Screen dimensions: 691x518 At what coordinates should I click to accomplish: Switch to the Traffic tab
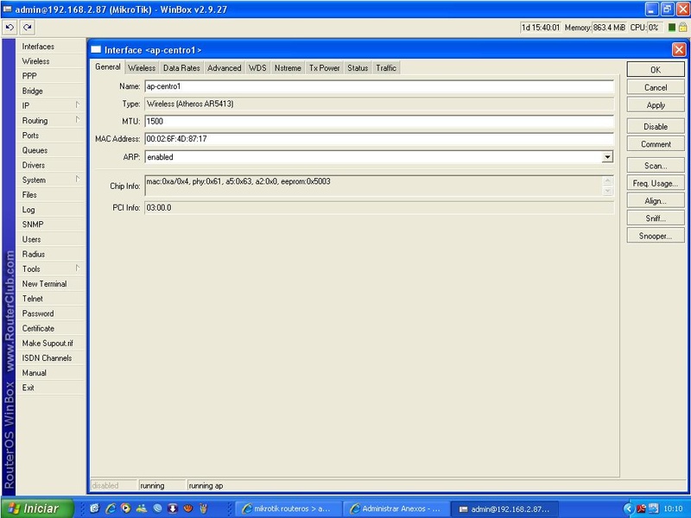coord(386,68)
